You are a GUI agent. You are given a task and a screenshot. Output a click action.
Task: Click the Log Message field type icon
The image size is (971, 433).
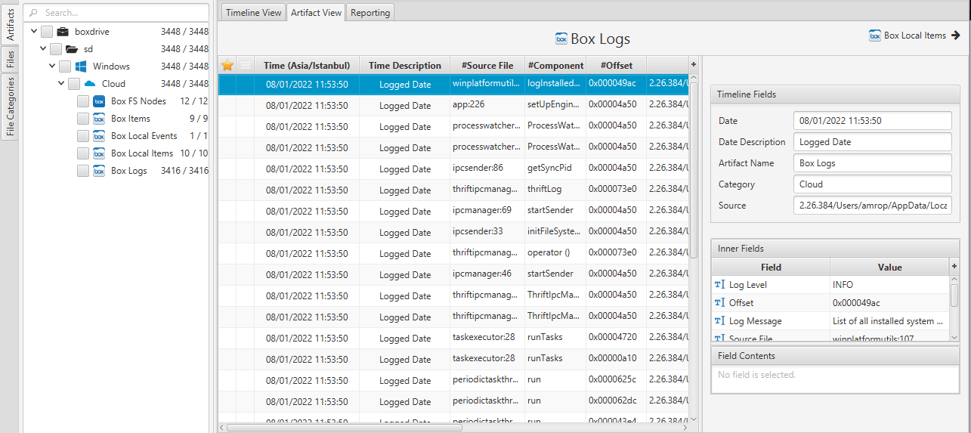[x=719, y=321]
